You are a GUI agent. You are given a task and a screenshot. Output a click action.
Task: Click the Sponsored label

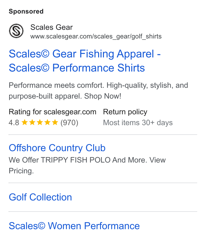pos(26,11)
